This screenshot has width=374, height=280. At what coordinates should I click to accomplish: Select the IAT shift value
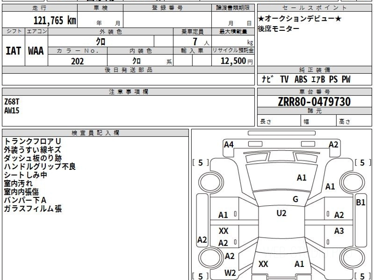[13, 51]
